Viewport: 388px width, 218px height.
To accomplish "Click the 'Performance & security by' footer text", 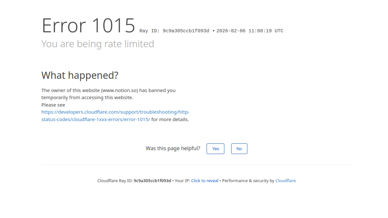I will click(248, 181).
